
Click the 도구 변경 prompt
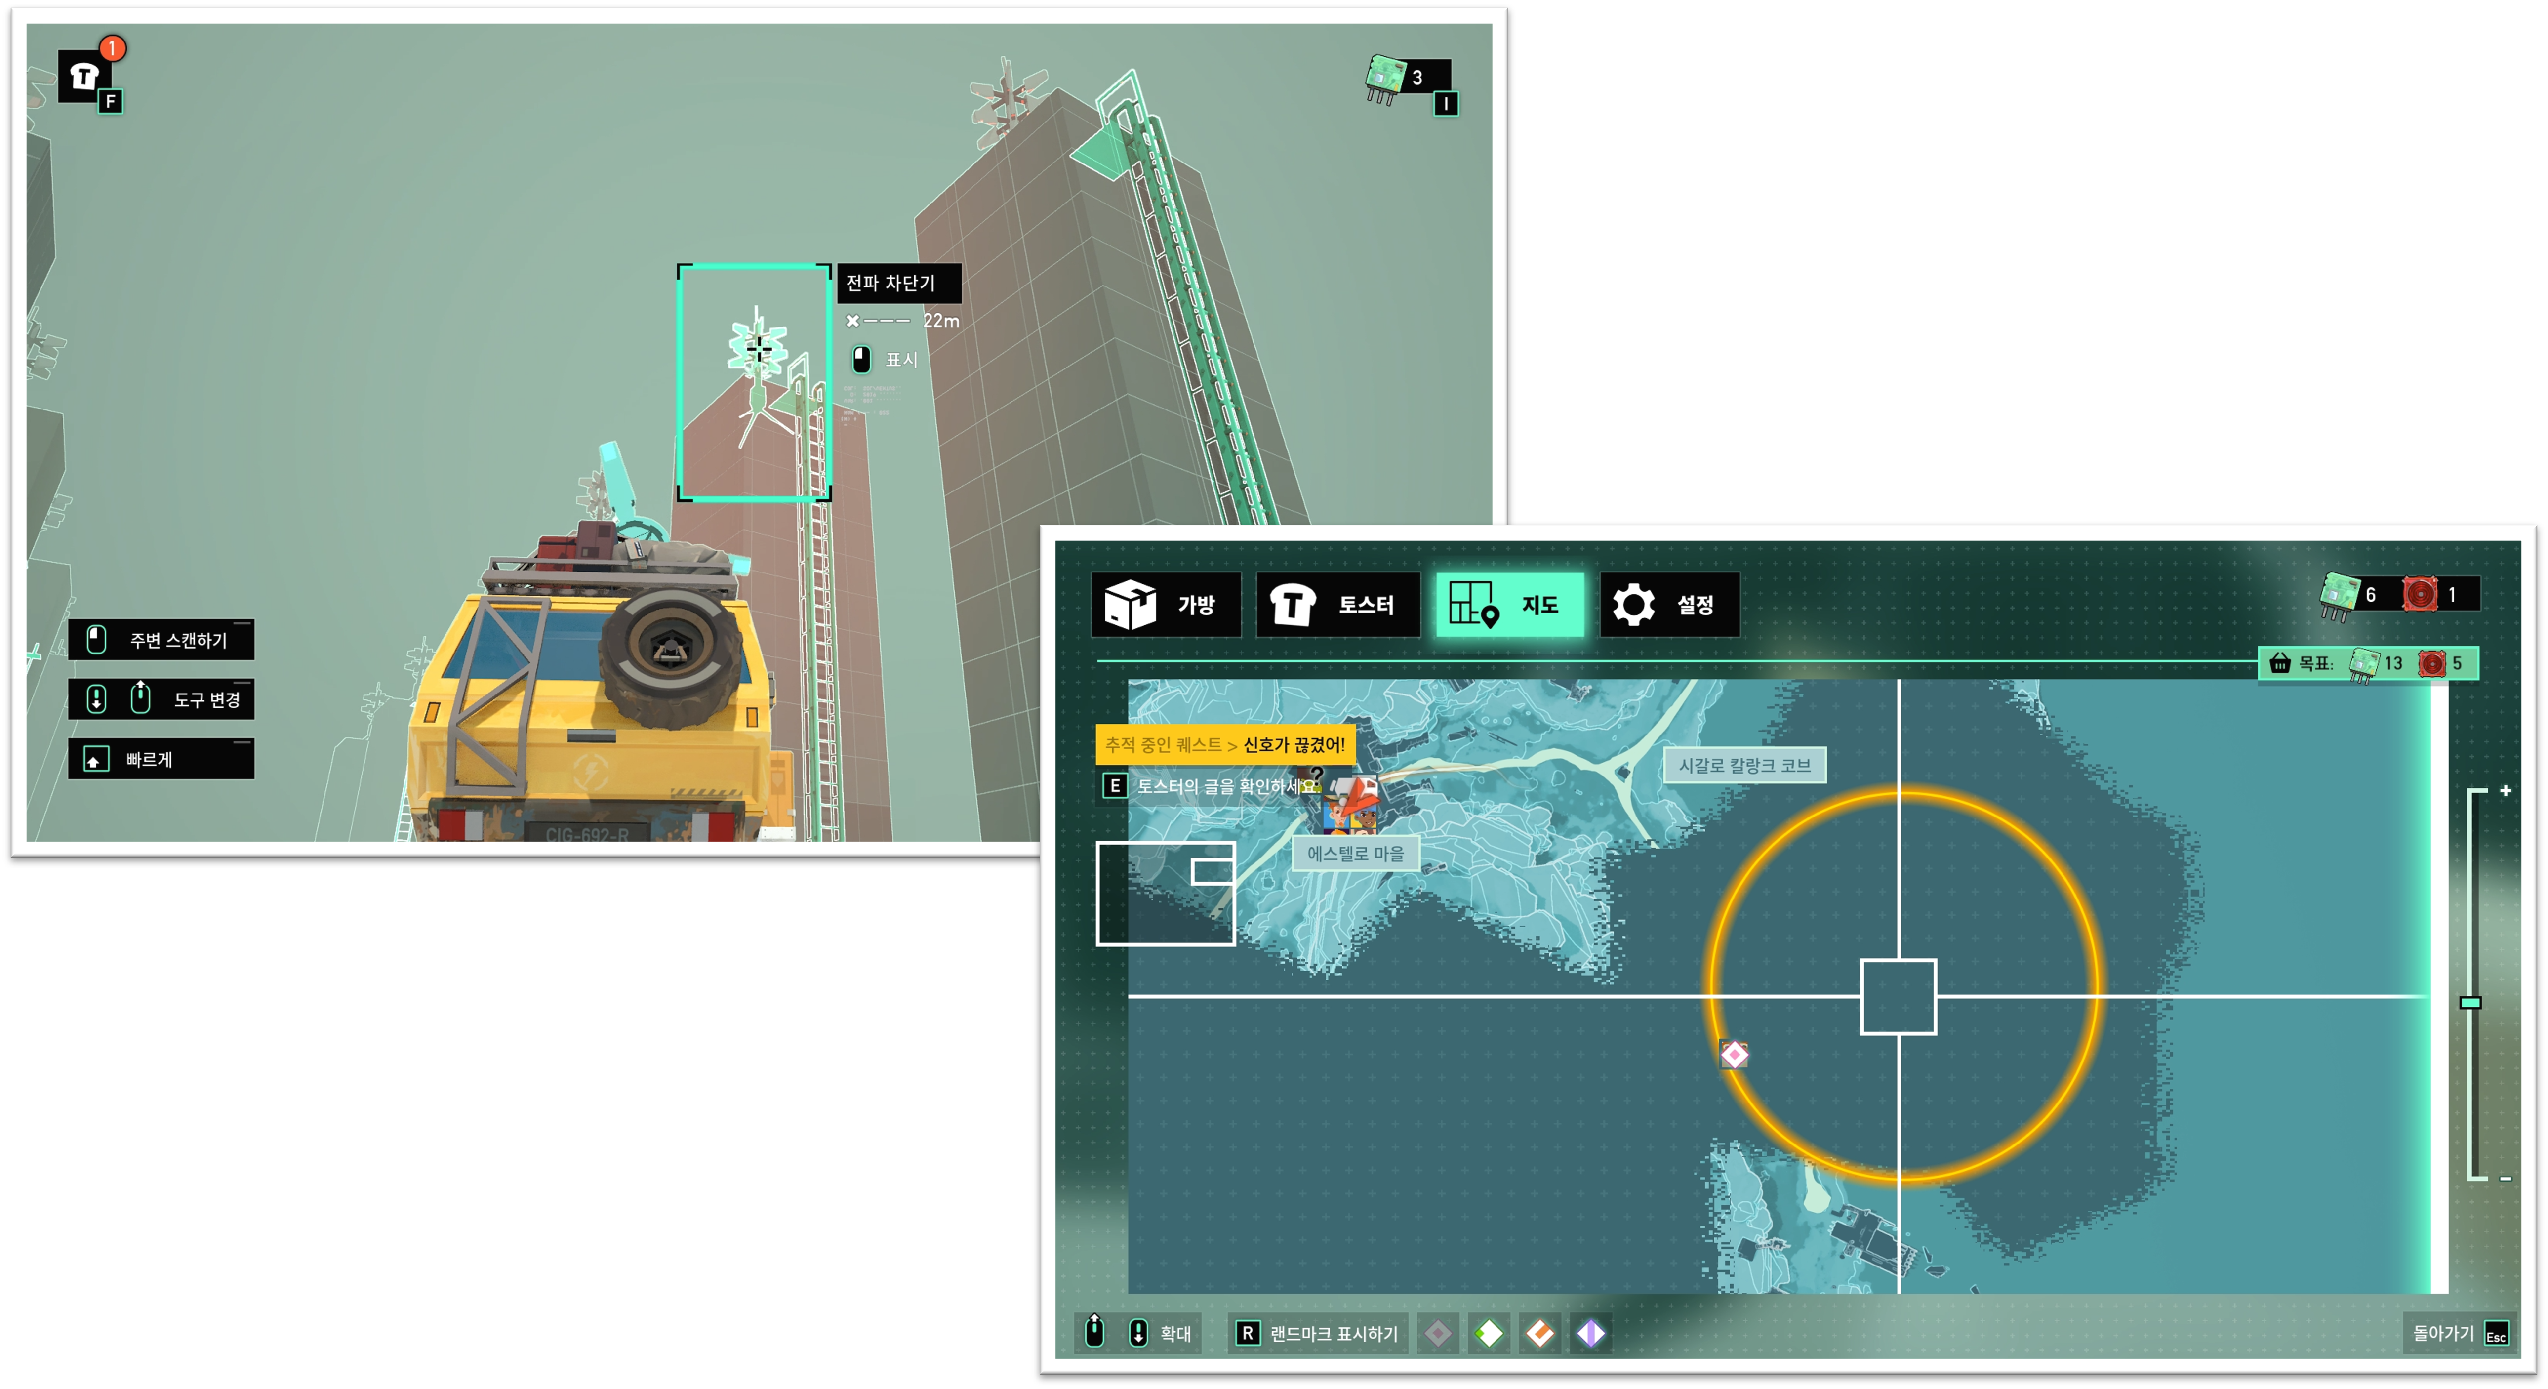click(161, 699)
